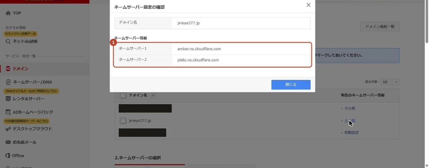429x168 pixels.
Task: Click amber.ns.cloudflare.com value
Action: 199,49
